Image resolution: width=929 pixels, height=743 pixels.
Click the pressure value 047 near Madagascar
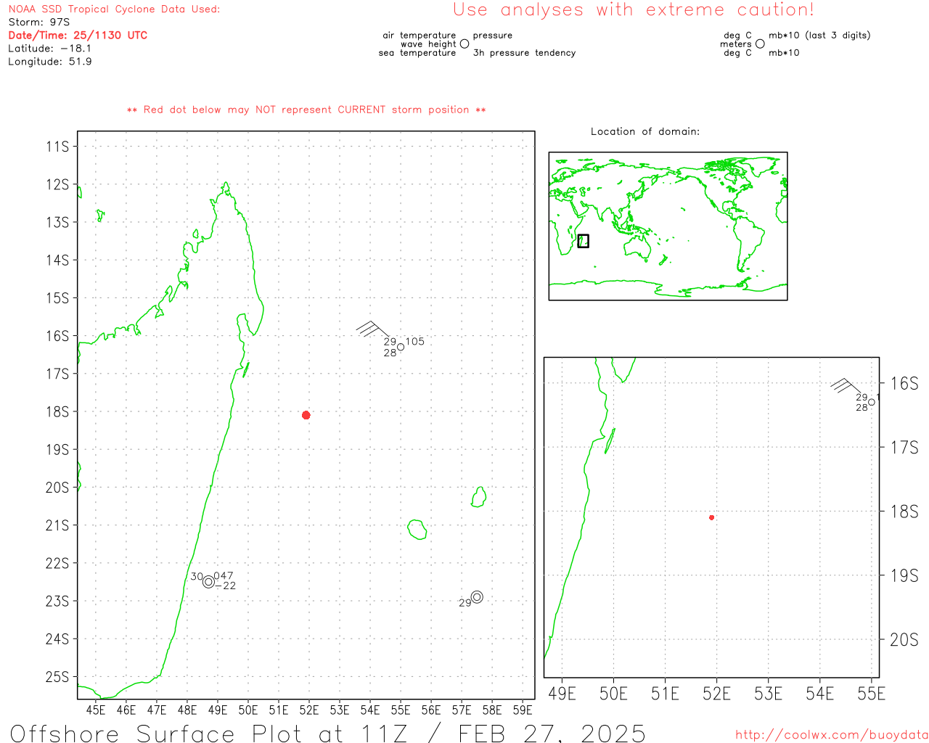[224, 576]
